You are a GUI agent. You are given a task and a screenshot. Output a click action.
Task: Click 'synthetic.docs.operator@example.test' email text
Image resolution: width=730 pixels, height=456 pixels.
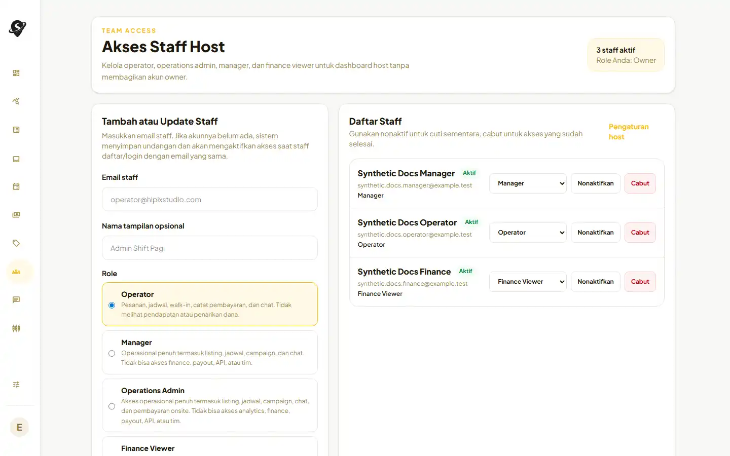click(x=415, y=235)
